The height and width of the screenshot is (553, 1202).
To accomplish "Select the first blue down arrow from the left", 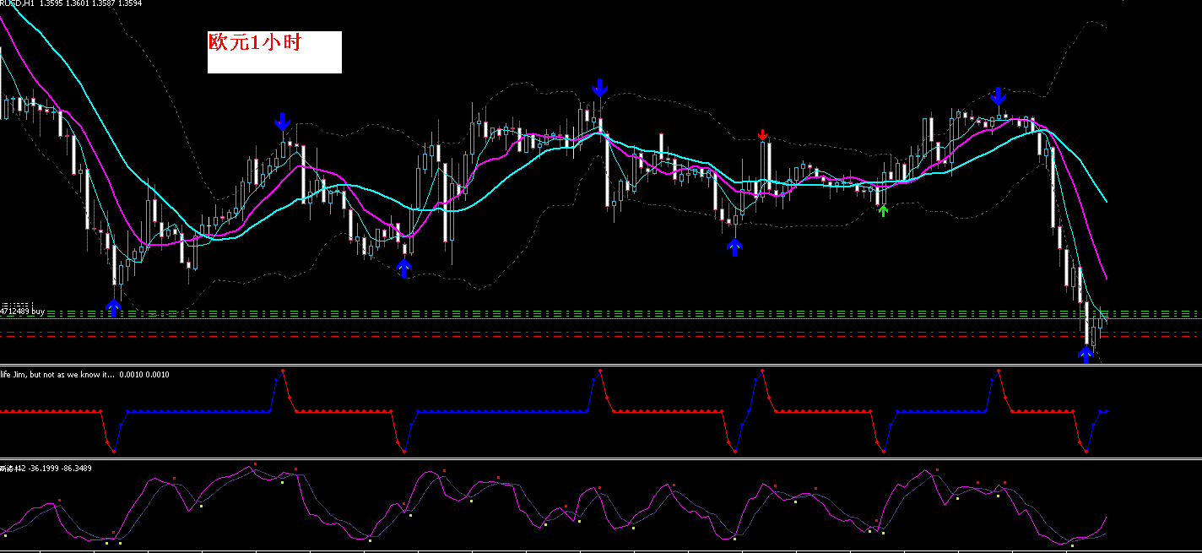I will coord(282,122).
